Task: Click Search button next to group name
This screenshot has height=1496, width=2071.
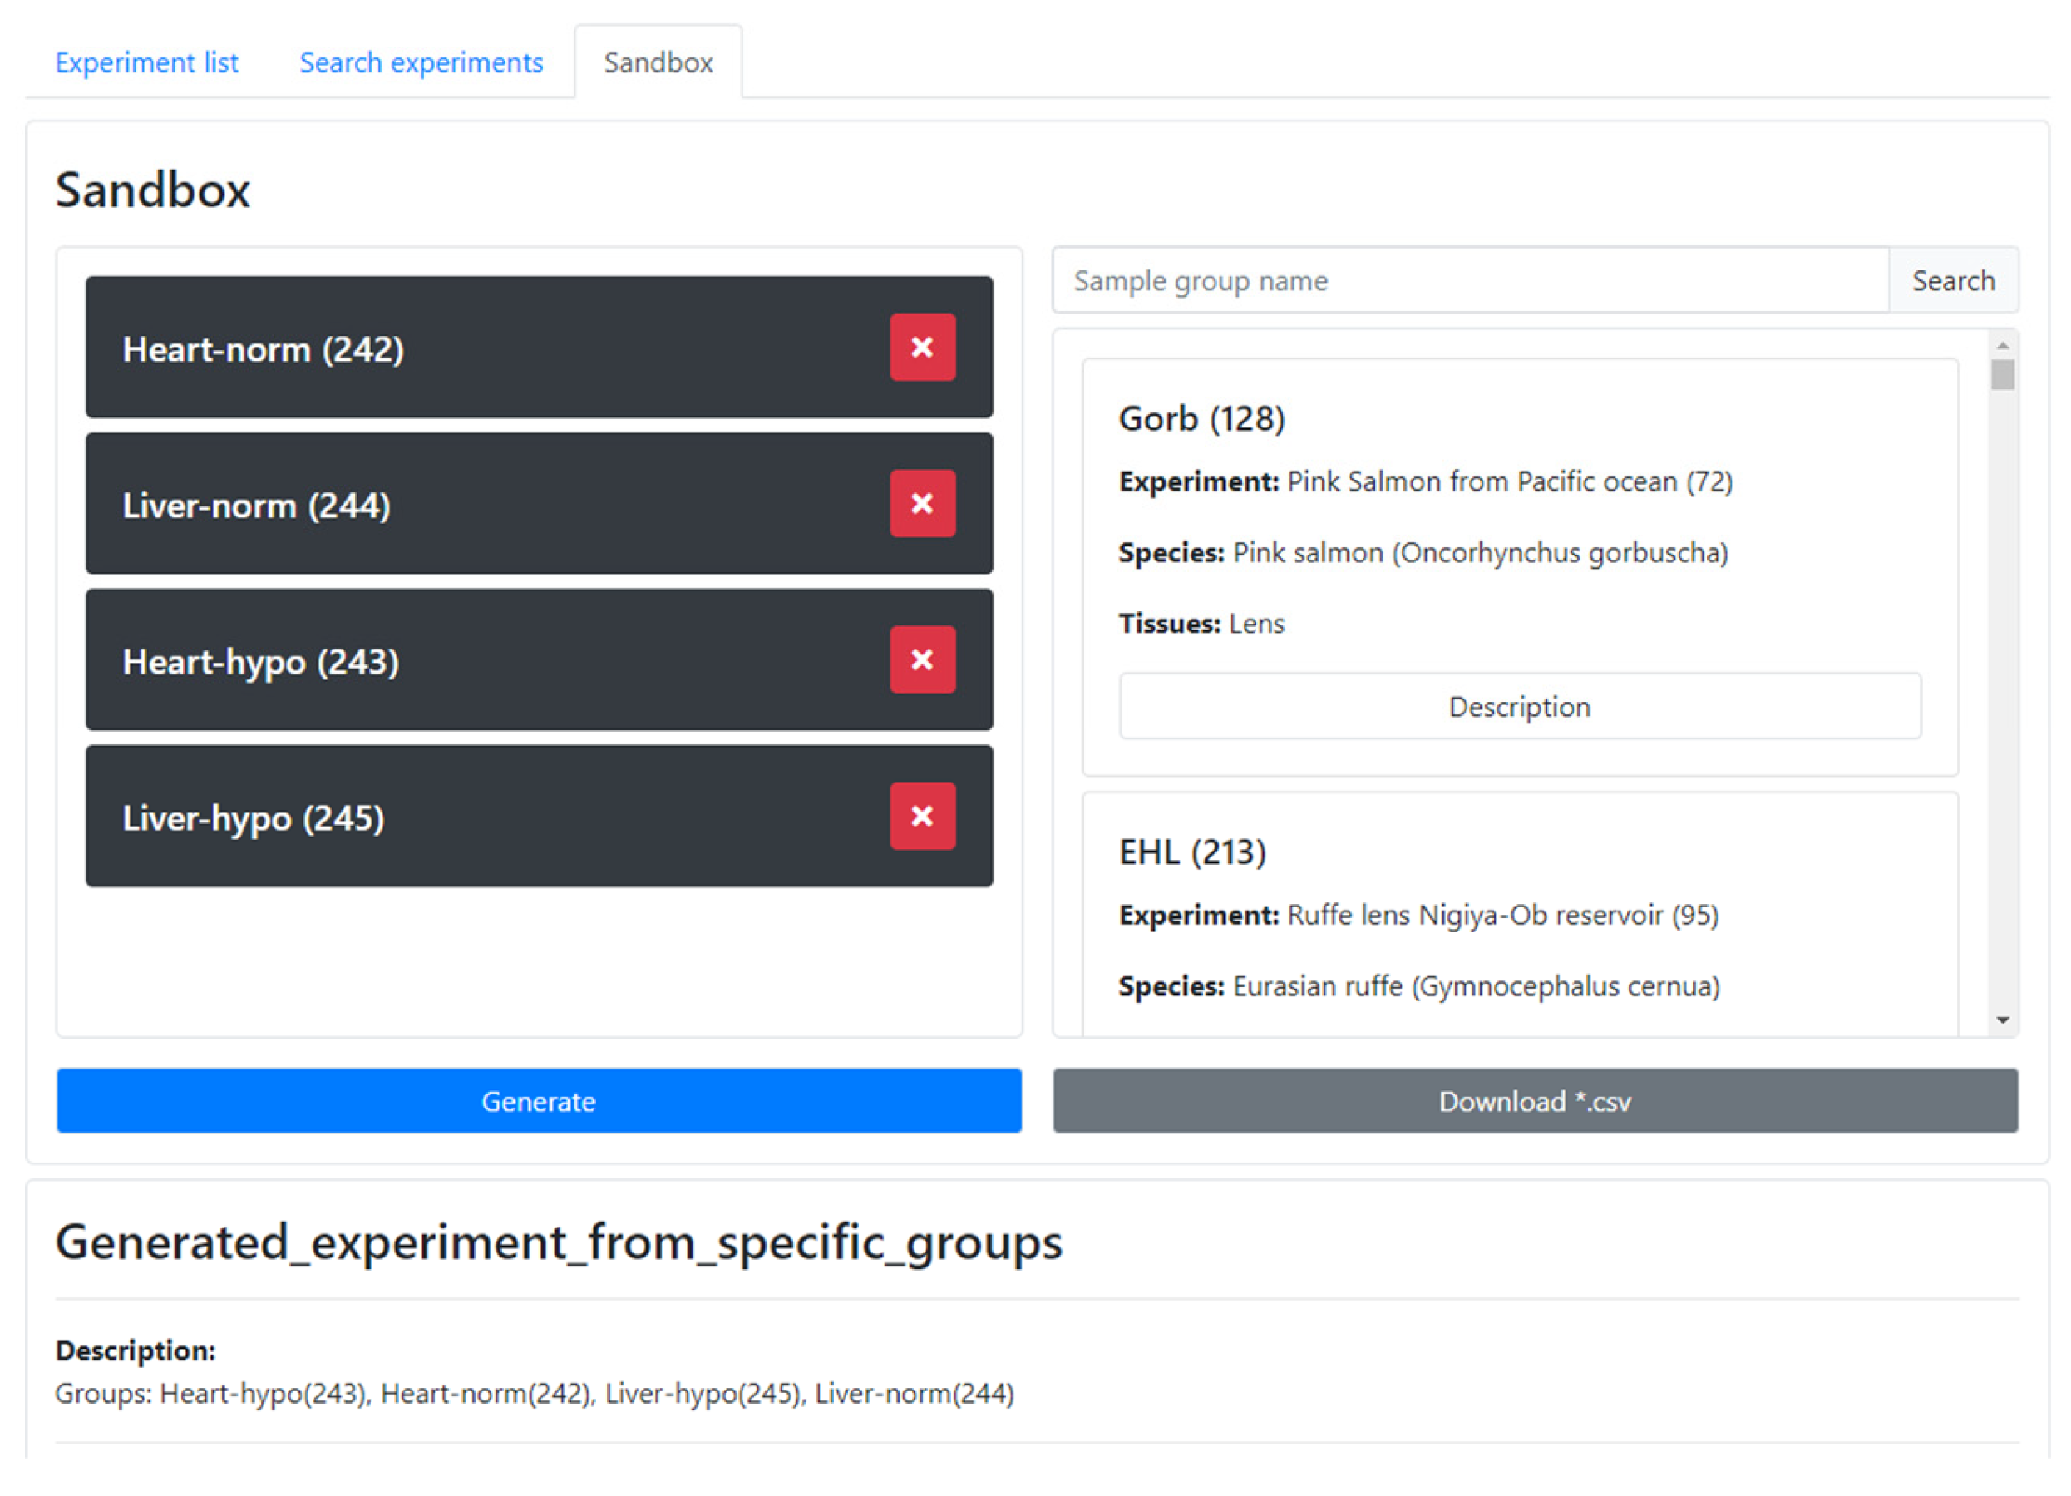Action: point(1952,280)
